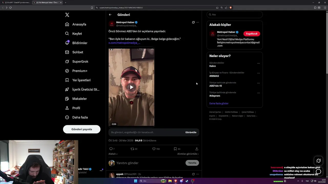The image size is (328, 184).
Task: Click Daha fazla göster in trends
Action: [219, 103]
